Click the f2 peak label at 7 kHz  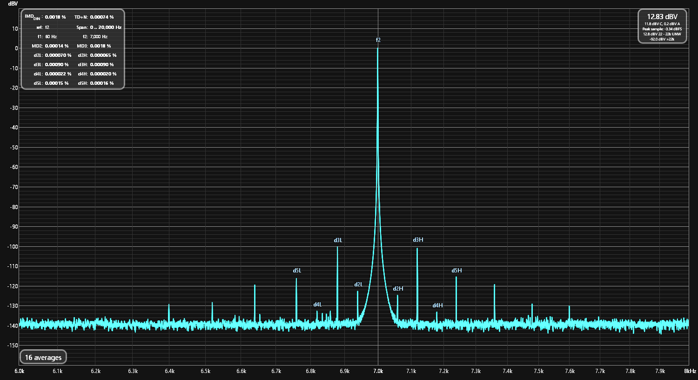[378, 40]
